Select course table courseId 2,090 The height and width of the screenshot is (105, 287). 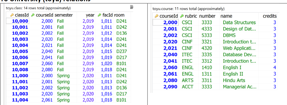[170, 87]
